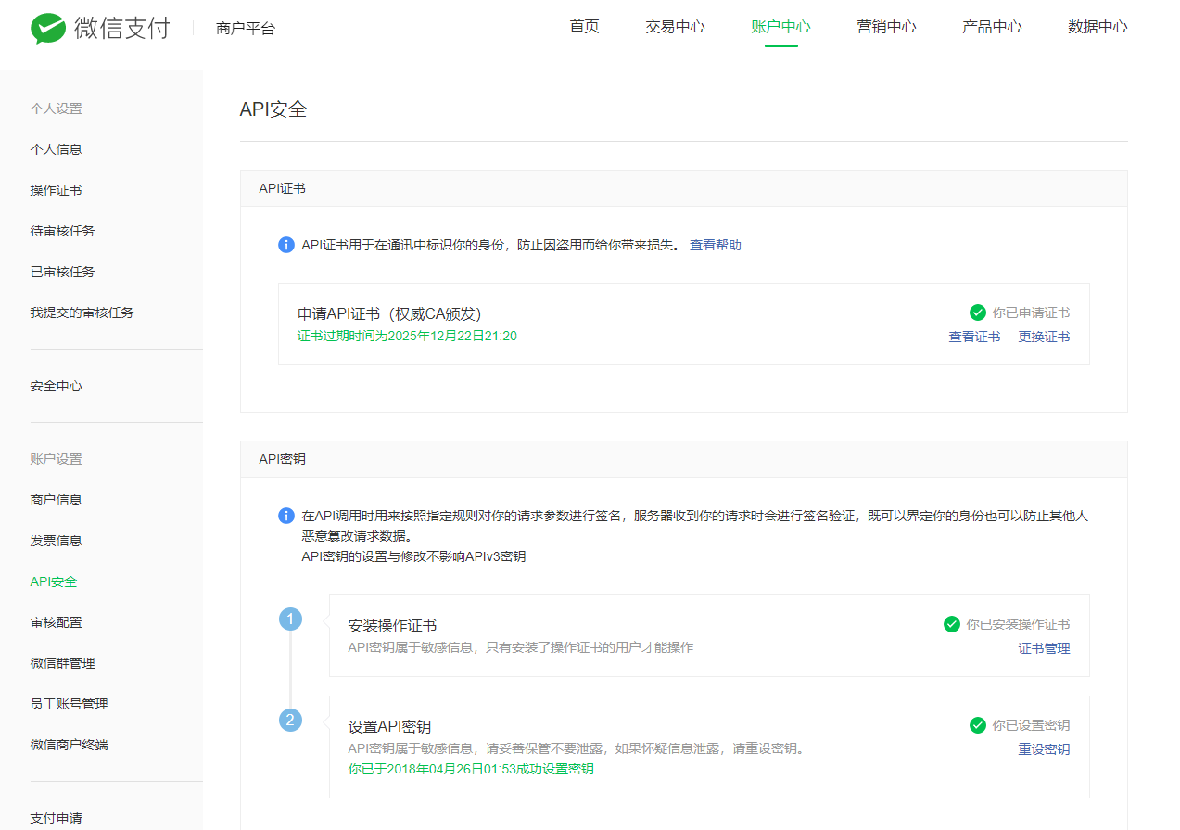The image size is (1180, 830).
Task: Click the 账户设置 sidebar group label
Action: (56, 459)
